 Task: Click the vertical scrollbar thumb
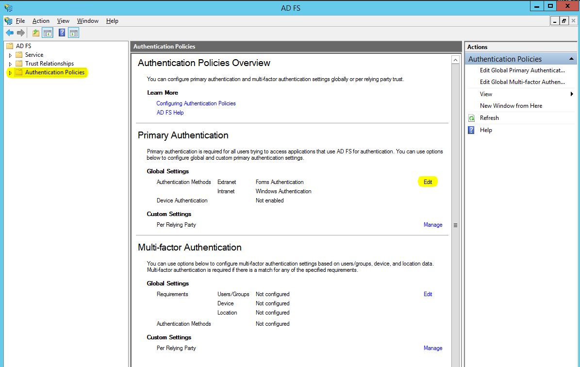455,225
